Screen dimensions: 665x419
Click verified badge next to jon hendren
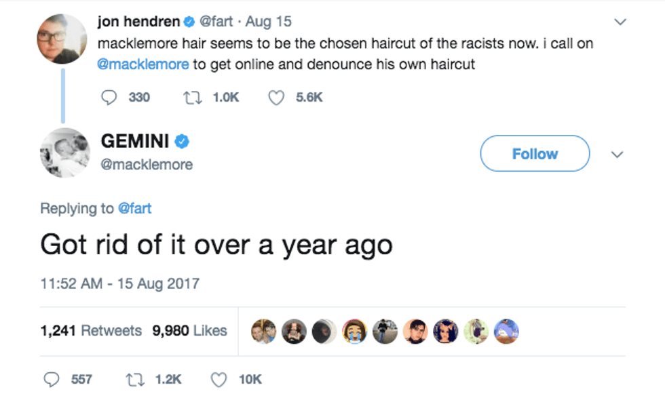191,22
